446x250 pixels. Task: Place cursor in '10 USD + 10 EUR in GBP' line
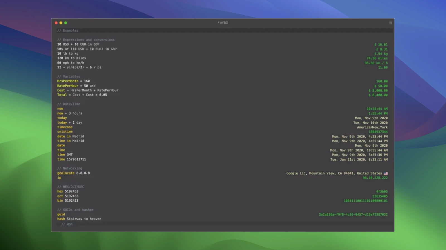click(x=78, y=44)
